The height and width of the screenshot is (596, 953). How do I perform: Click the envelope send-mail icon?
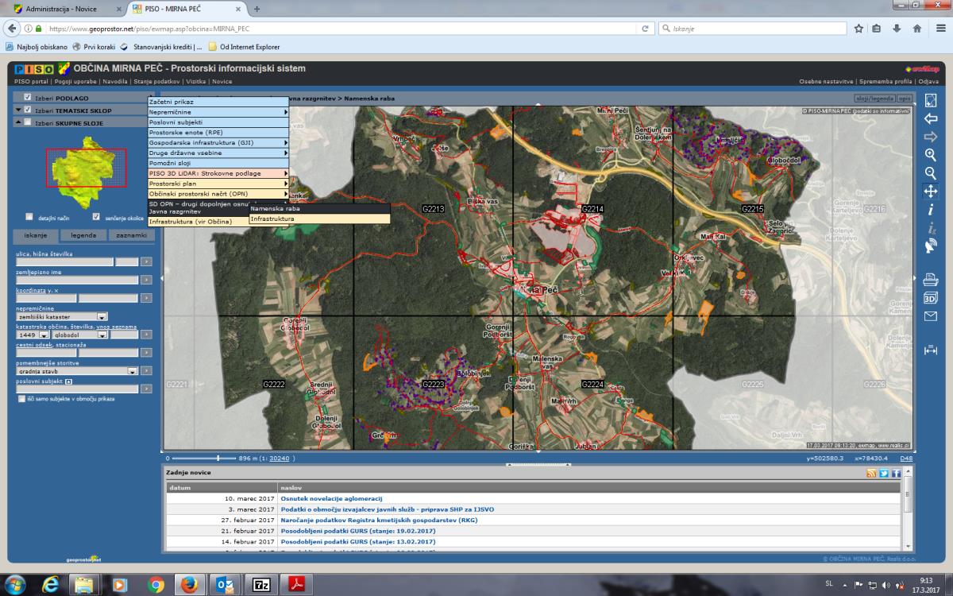pos(931,316)
